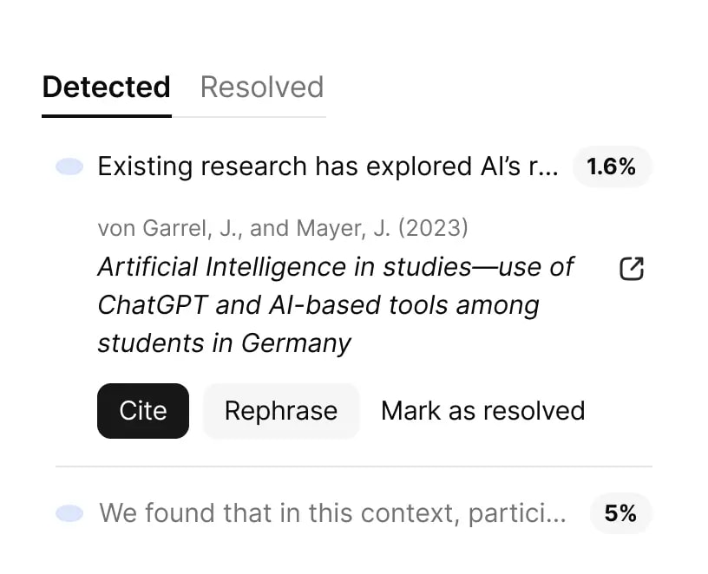
Task: Click the 5% similarity badge
Action: tap(620, 512)
